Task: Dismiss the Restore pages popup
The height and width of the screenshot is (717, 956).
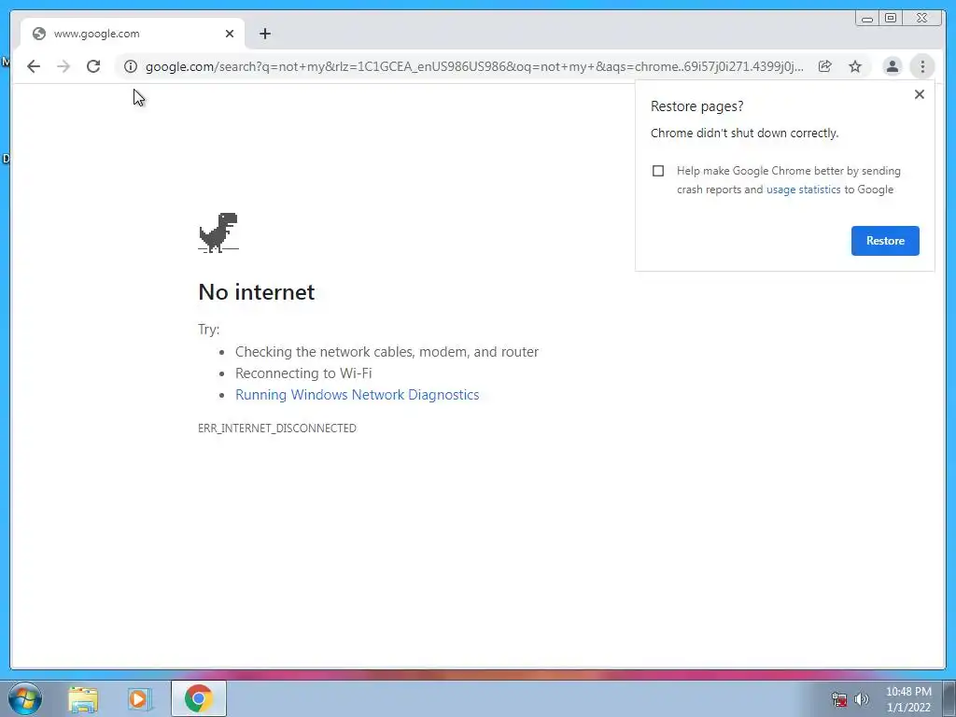Action: coord(920,94)
